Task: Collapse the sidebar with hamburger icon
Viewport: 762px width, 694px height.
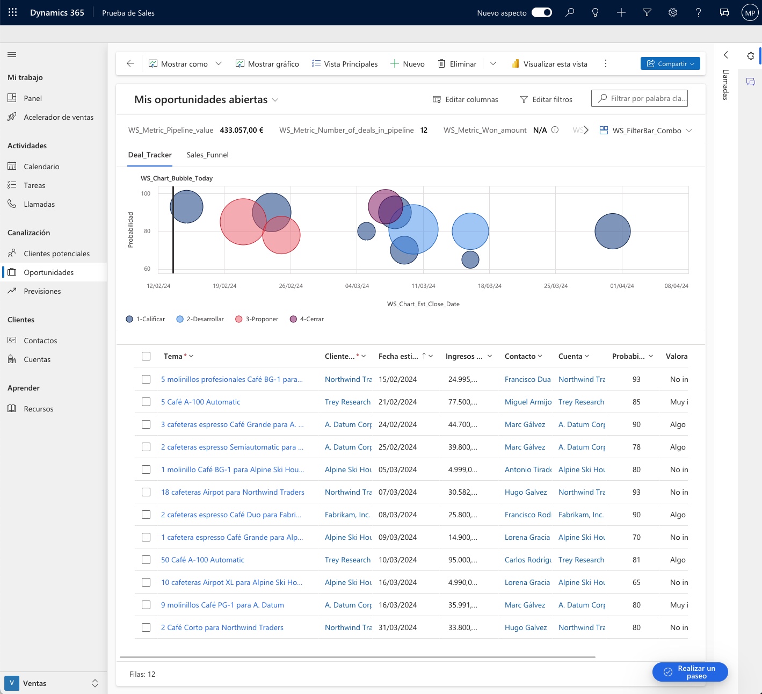Action: pos(12,54)
